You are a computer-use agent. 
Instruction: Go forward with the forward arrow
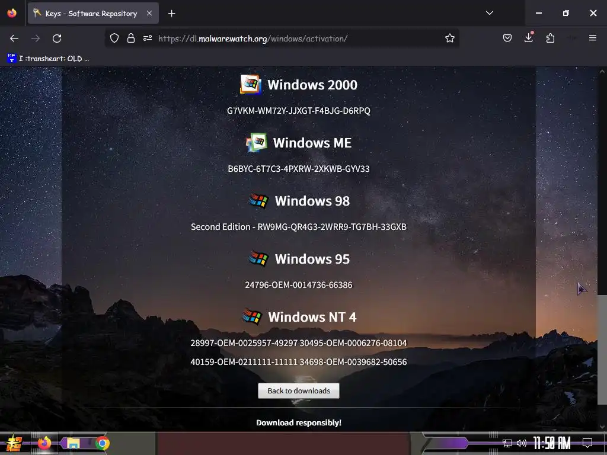point(36,39)
